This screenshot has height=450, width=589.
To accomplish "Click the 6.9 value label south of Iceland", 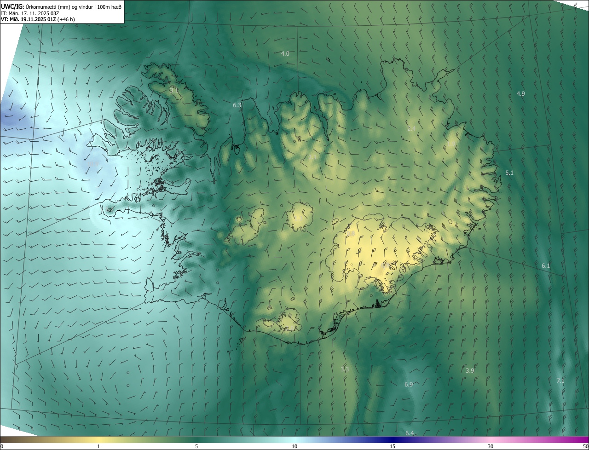I will (x=409, y=384).
